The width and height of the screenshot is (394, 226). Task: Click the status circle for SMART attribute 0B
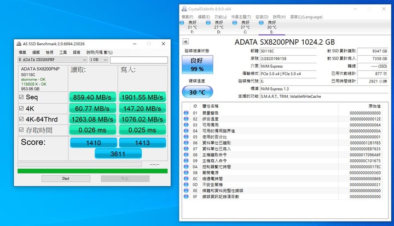[186, 173]
